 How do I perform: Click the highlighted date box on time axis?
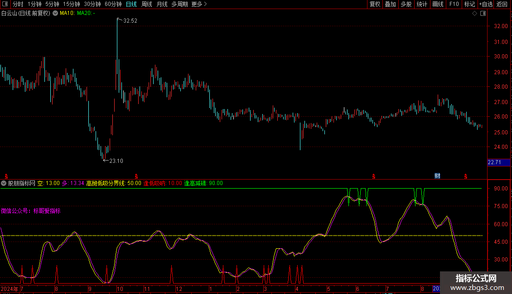pyautogui.click(x=436, y=289)
